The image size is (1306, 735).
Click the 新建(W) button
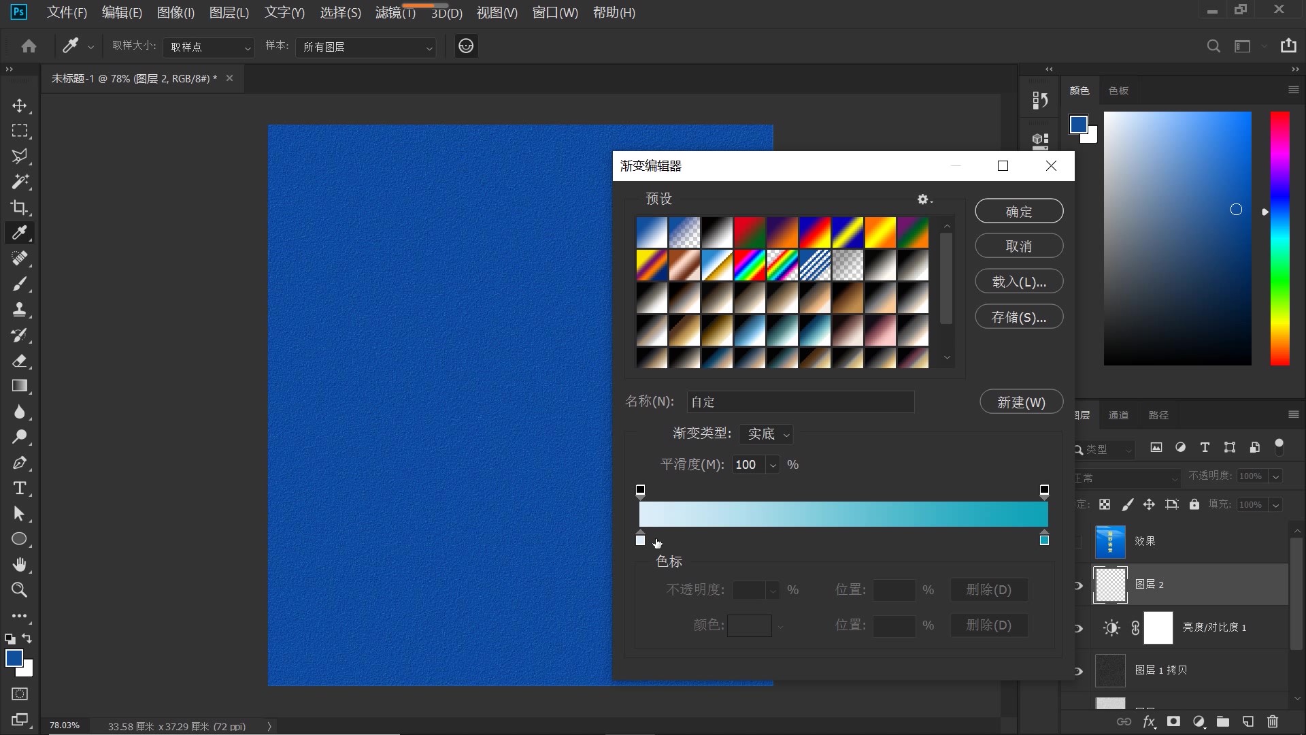[1021, 402]
